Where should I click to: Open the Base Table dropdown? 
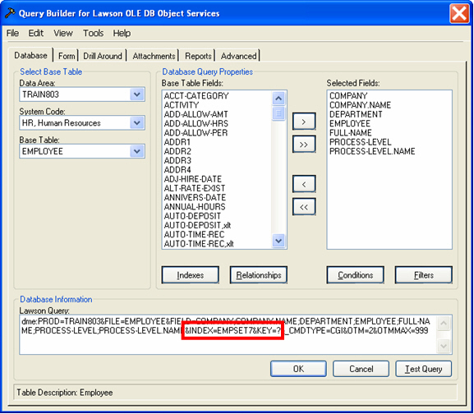point(137,151)
